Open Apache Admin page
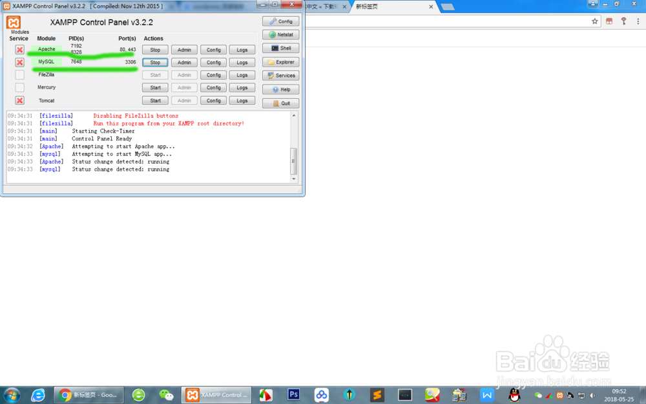The height and width of the screenshot is (404, 646). [x=184, y=50]
